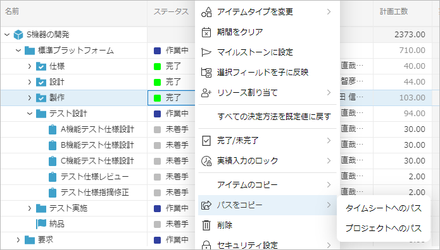Click the checked folder icon beside 設計
Viewport: 440px width, 250px height.
point(41,82)
